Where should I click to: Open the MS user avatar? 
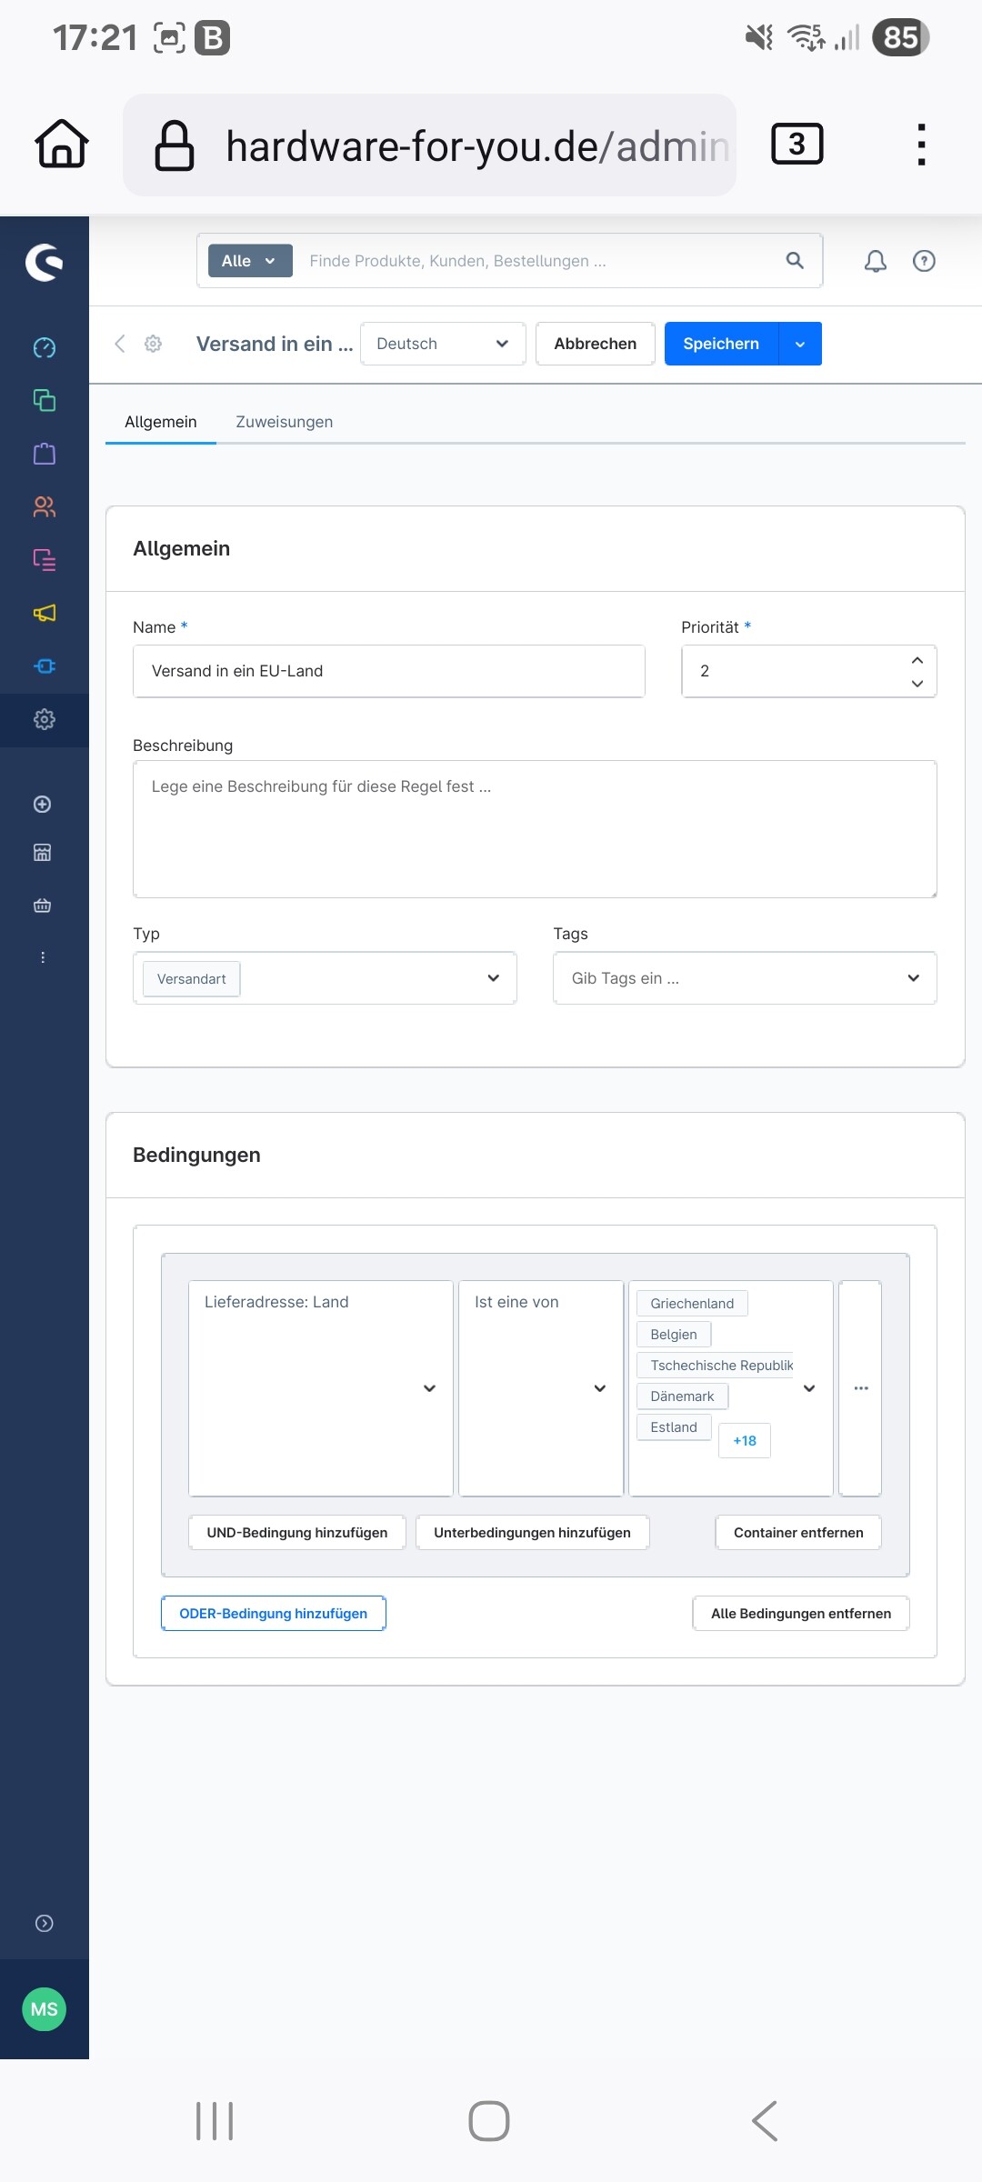tap(44, 2008)
